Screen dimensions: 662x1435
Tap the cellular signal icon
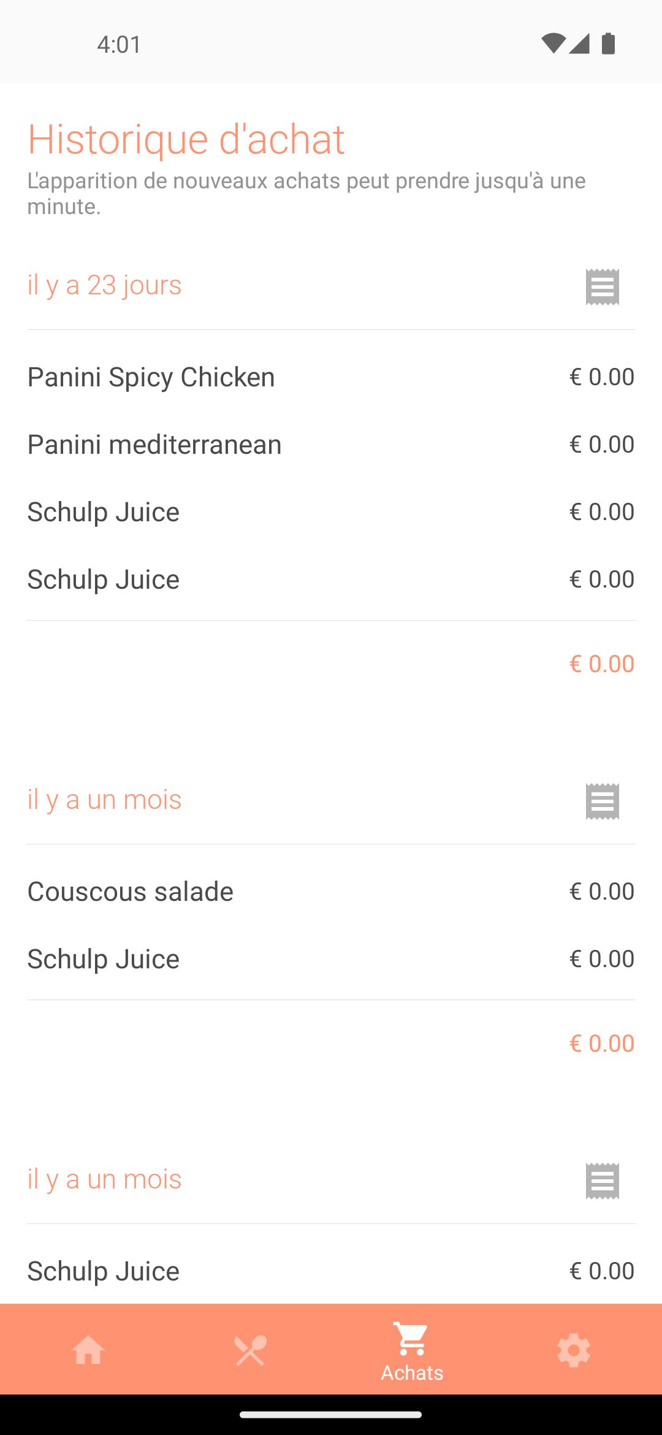click(579, 44)
